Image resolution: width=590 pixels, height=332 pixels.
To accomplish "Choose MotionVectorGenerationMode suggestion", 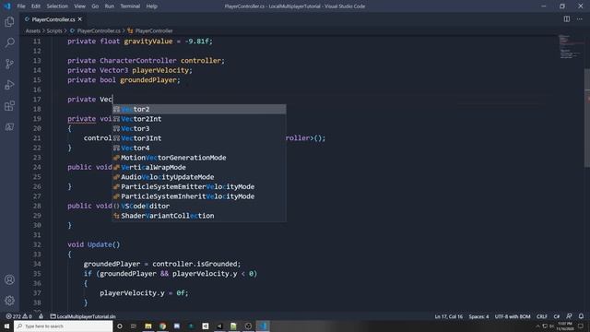I will [x=199, y=158].
